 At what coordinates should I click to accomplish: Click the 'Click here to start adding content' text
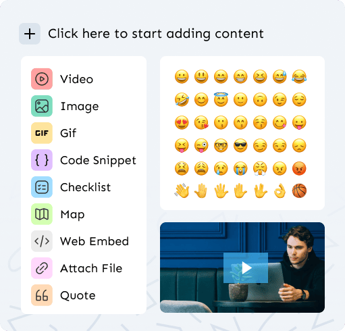[x=156, y=34]
